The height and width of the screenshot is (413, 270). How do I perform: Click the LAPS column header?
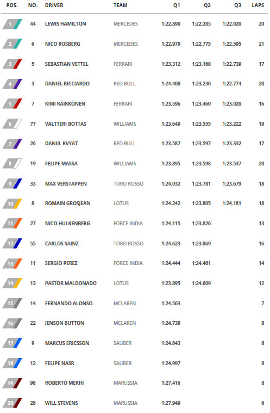point(258,5)
